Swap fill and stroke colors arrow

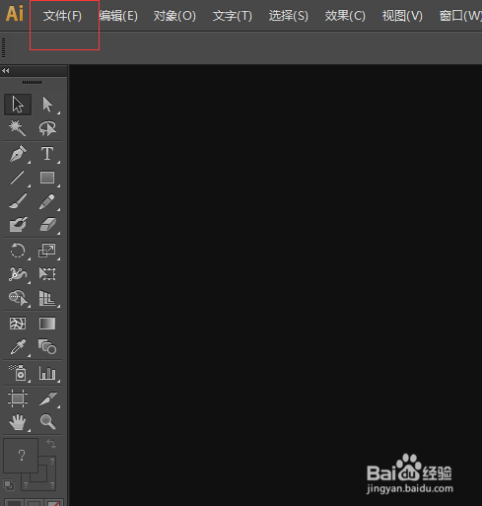[x=51, y=444]
